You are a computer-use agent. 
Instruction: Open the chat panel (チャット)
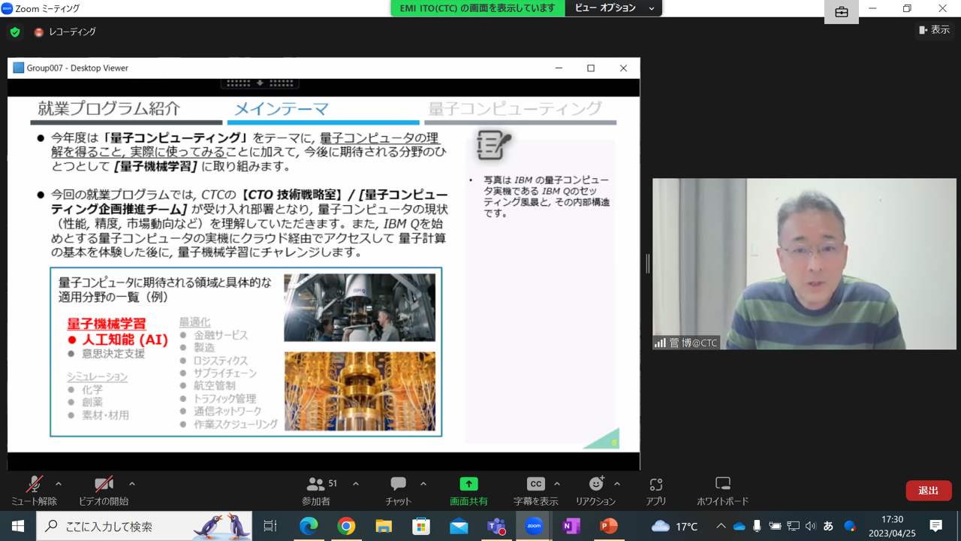(398, 491)
